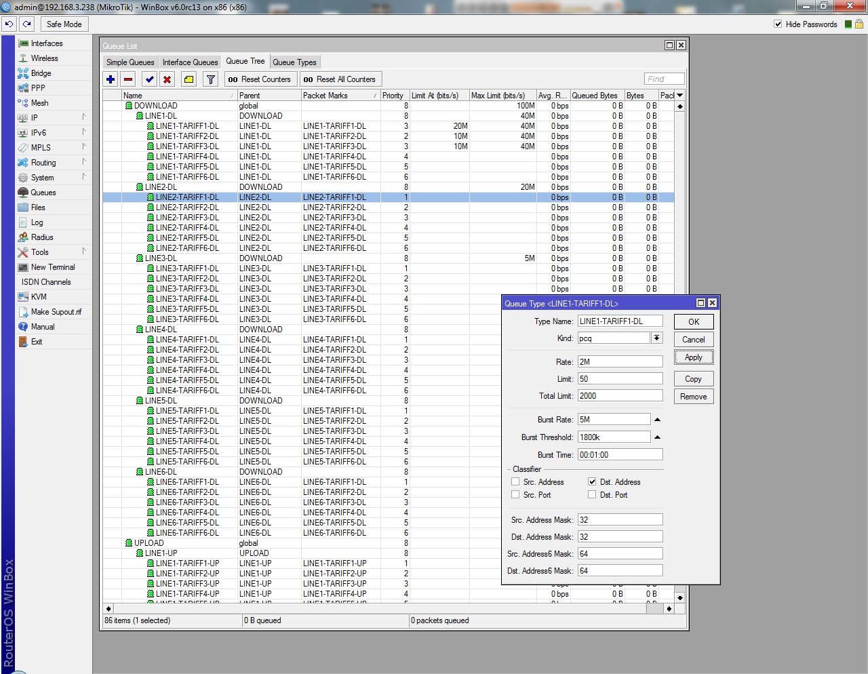Screen dimensions: 868x674
Task: Launch New Terminal from the sidebar
Action: pos(53,267)
